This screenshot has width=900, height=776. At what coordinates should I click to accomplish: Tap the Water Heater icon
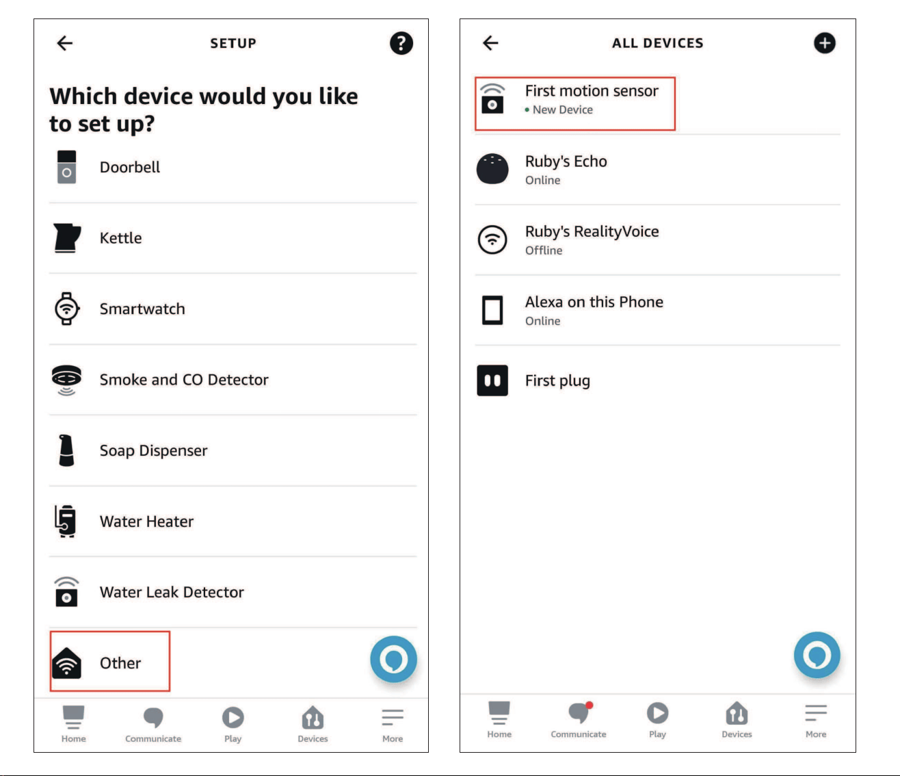[66, 521]
